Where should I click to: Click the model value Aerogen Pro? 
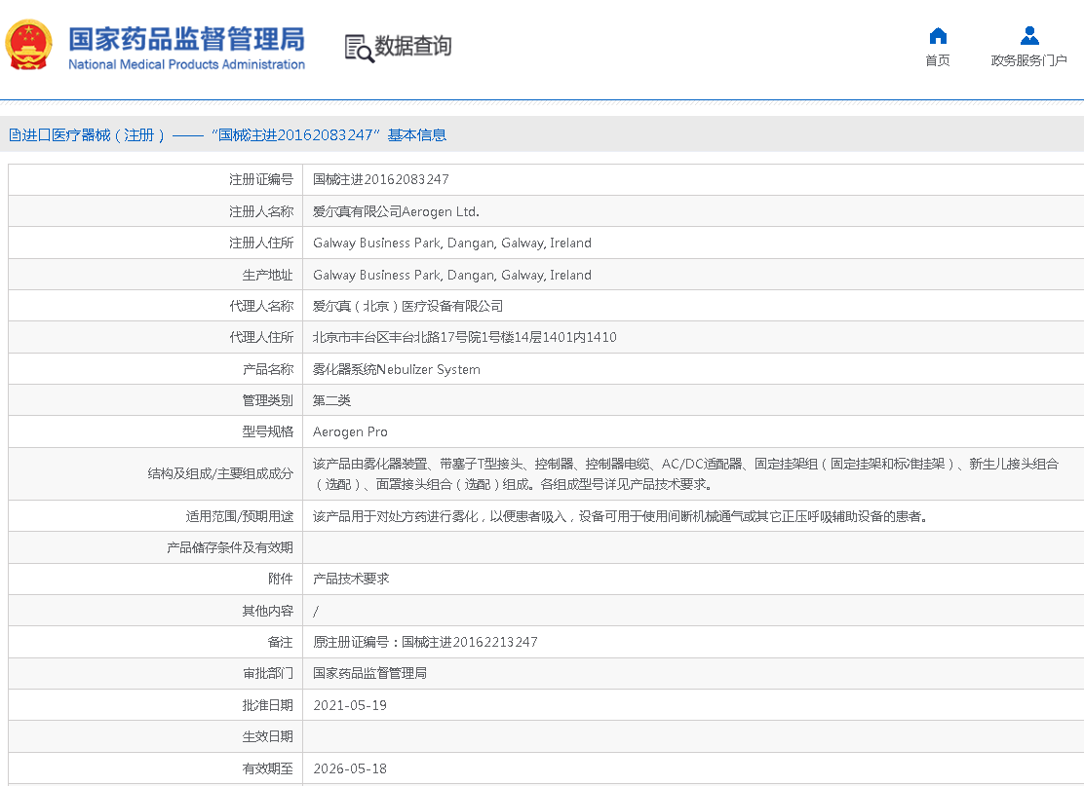[x=350, y=431]
